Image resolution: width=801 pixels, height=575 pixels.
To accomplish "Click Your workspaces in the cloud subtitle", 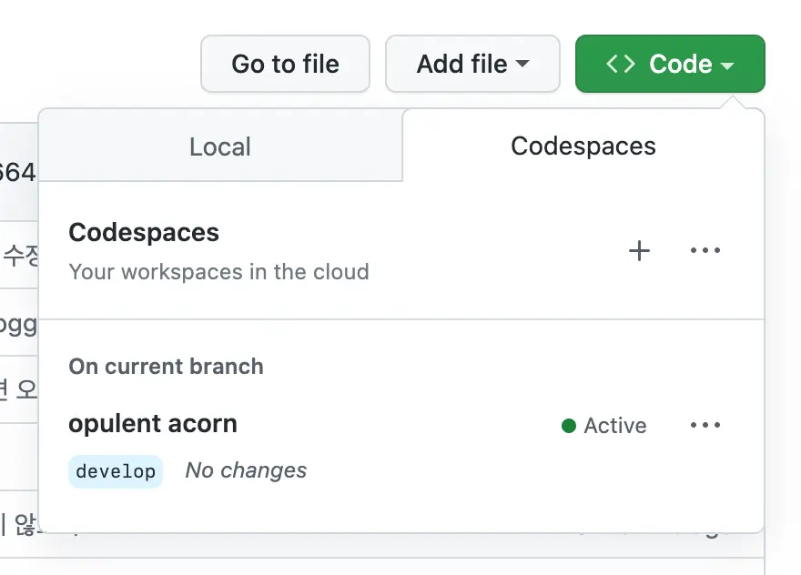I will [218, 272].
